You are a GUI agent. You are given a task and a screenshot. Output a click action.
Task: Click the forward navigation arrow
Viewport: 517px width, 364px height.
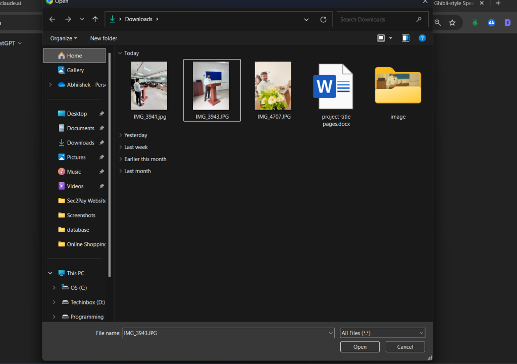(x=67, y=19)
